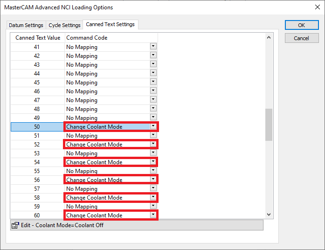This screenshot has width=325, height=250.
Task: Expand command code list for value 47
Action: (153, 99)
